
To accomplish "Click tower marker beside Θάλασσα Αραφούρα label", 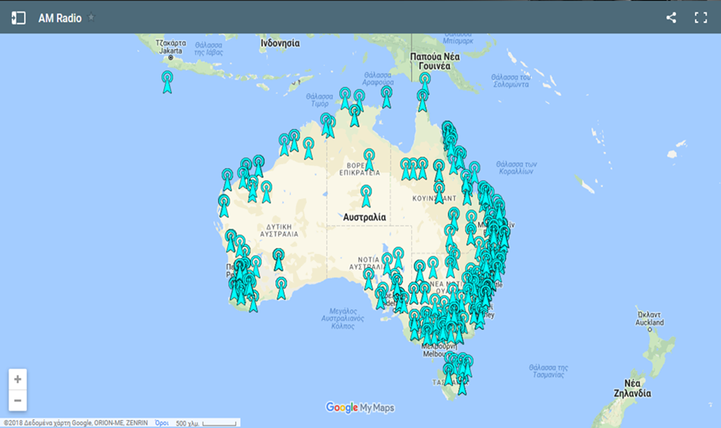I will click(x=386, y=96).
